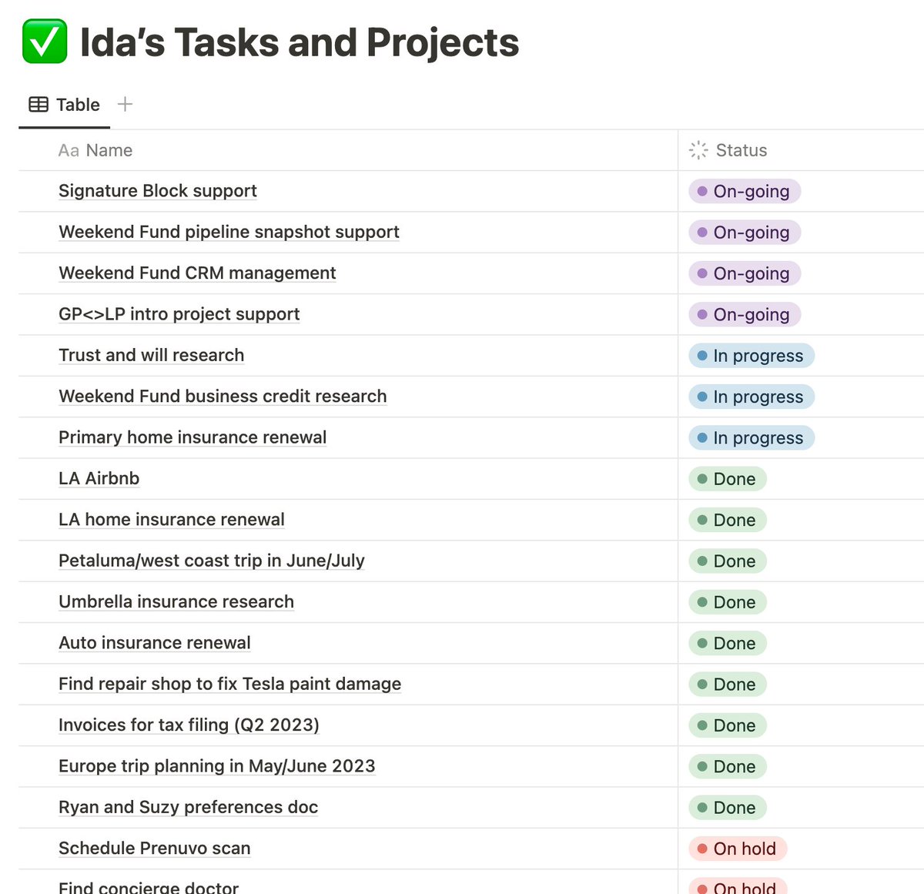
Task: Click the Status property spinner icon
Action: (x=698, y=150)
